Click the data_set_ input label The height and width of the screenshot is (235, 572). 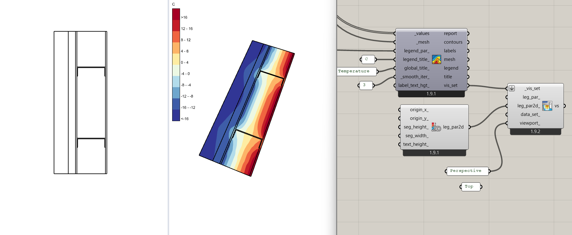530,115
